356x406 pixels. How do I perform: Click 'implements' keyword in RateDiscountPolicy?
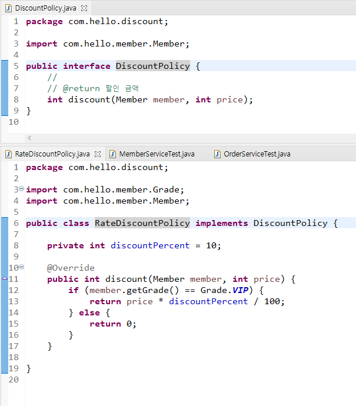[222, 223]
